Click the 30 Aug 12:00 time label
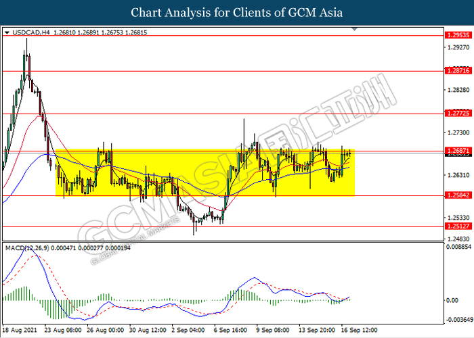 148,330
